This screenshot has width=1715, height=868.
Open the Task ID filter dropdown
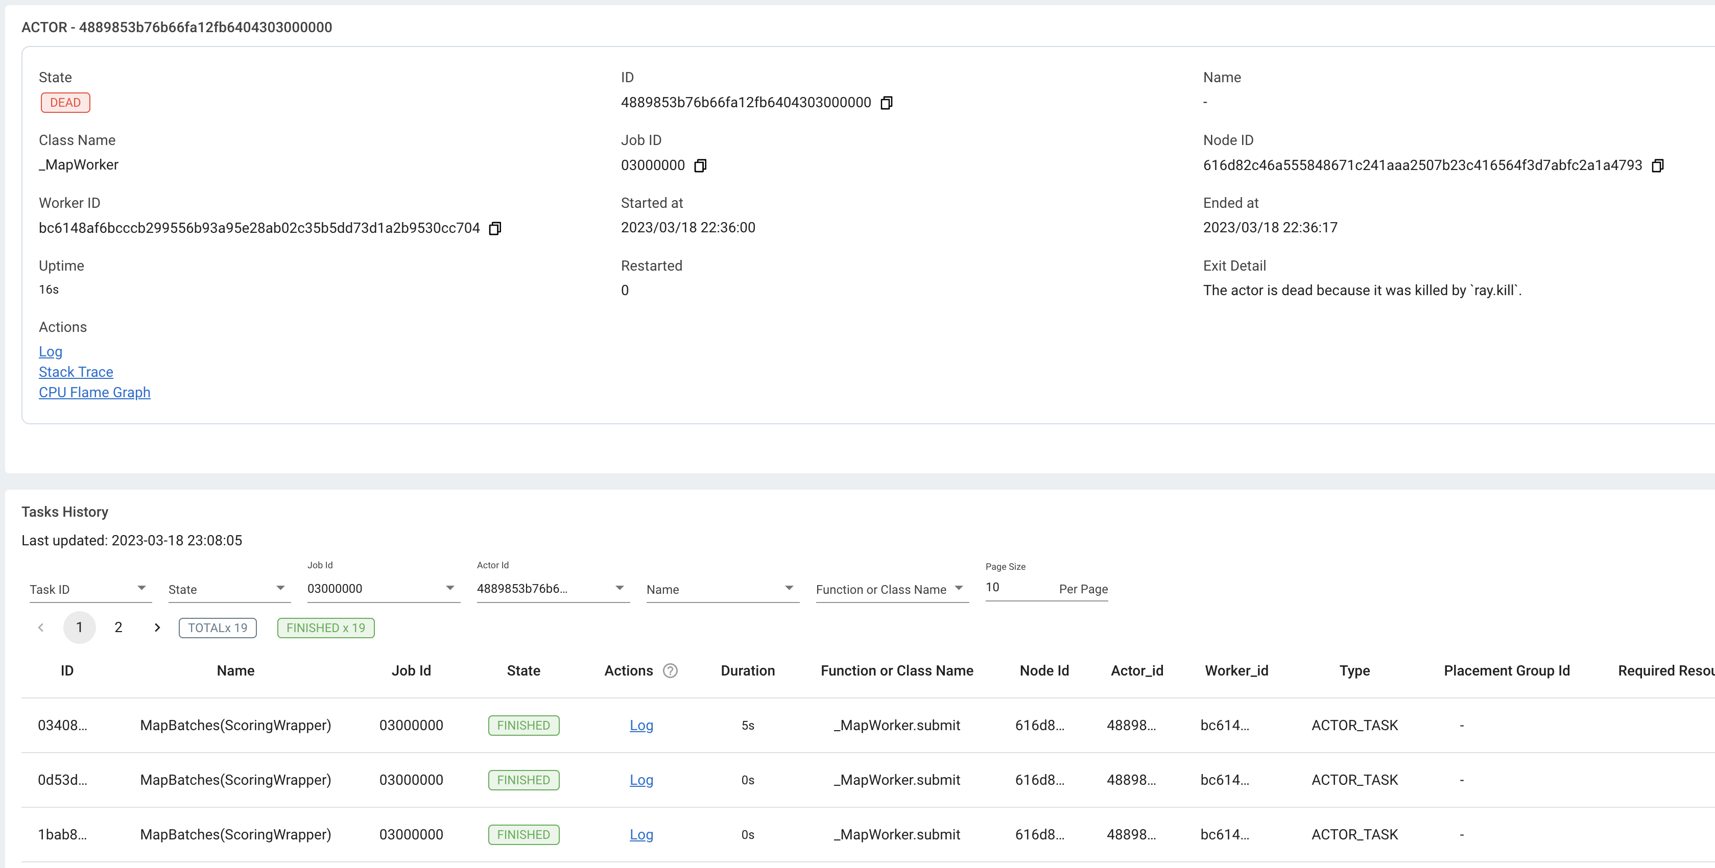pyautogui.click(x=141, y=588)
